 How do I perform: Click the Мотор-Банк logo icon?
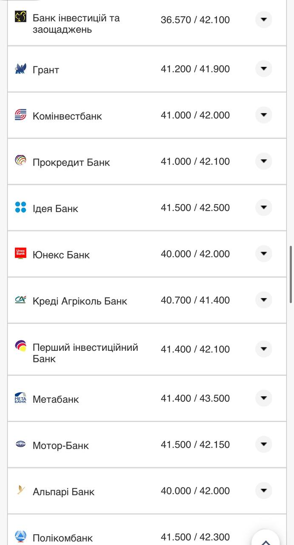point(20,444)
